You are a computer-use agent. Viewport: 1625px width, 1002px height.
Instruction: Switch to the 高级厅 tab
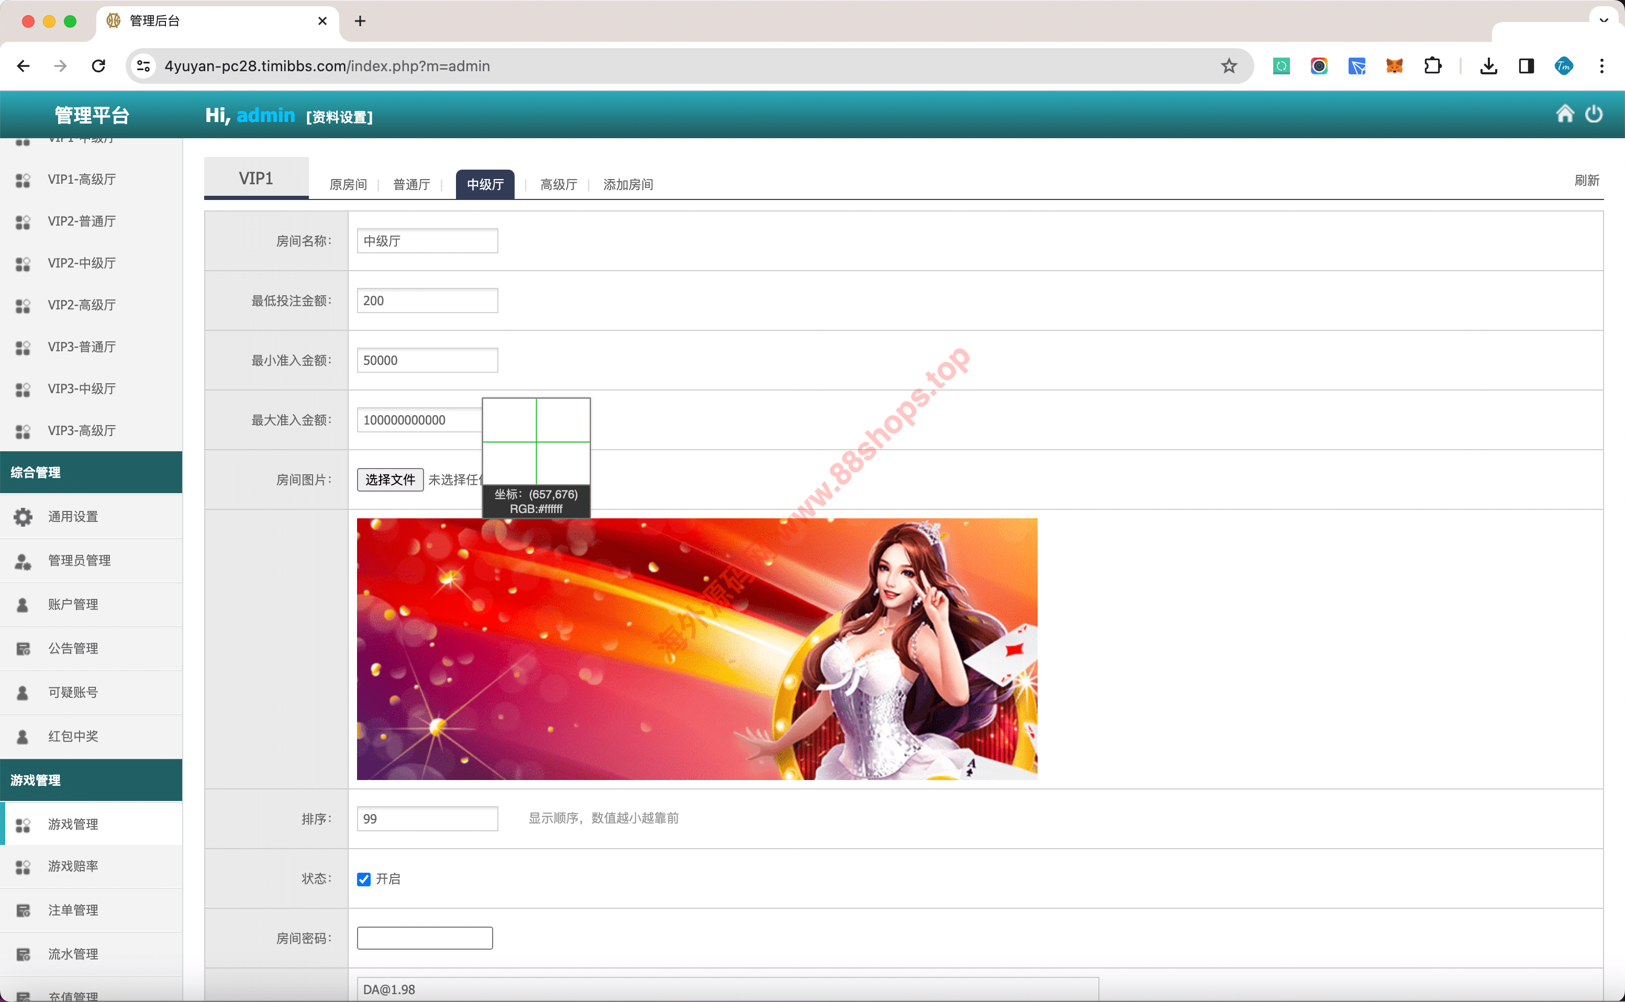point(559,185)
